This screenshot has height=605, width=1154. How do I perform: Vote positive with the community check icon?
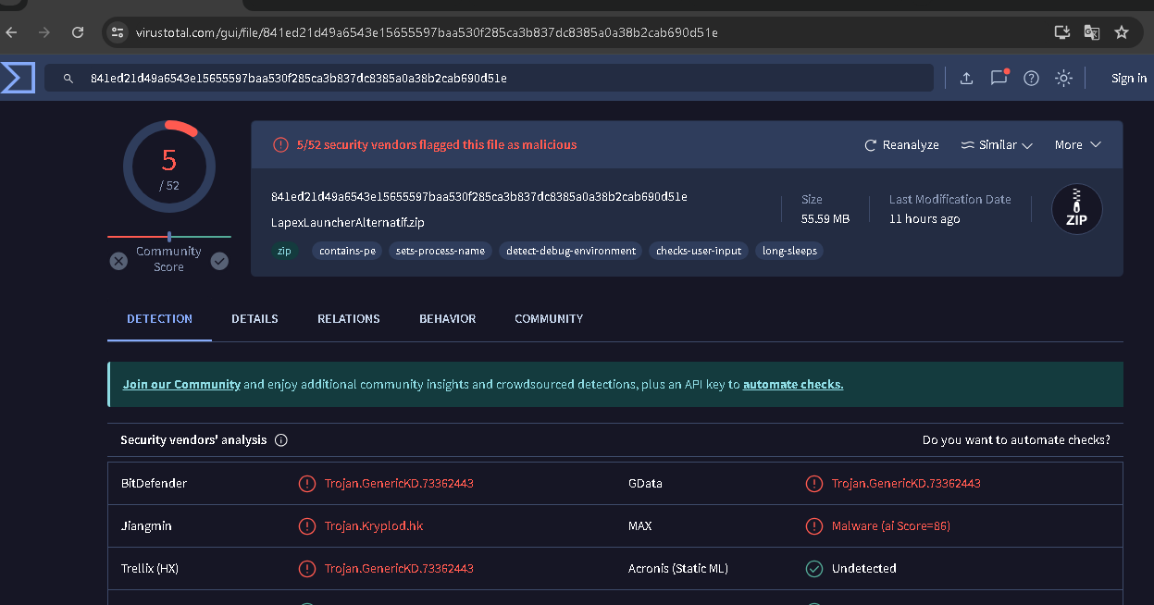[x=219, y=261]
